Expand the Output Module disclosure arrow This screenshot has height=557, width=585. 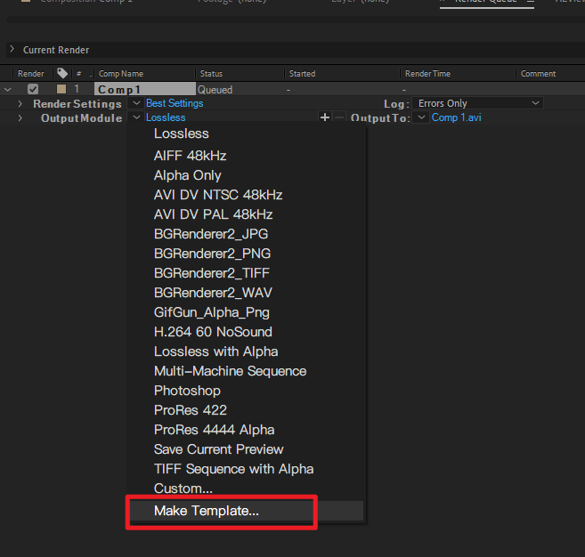tap(20, 118)
